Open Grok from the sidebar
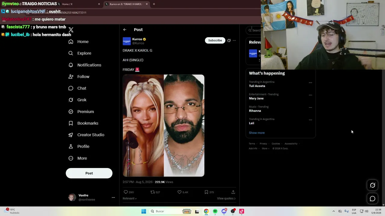Viewport: 385px width, 216px height. coord(77,100)
